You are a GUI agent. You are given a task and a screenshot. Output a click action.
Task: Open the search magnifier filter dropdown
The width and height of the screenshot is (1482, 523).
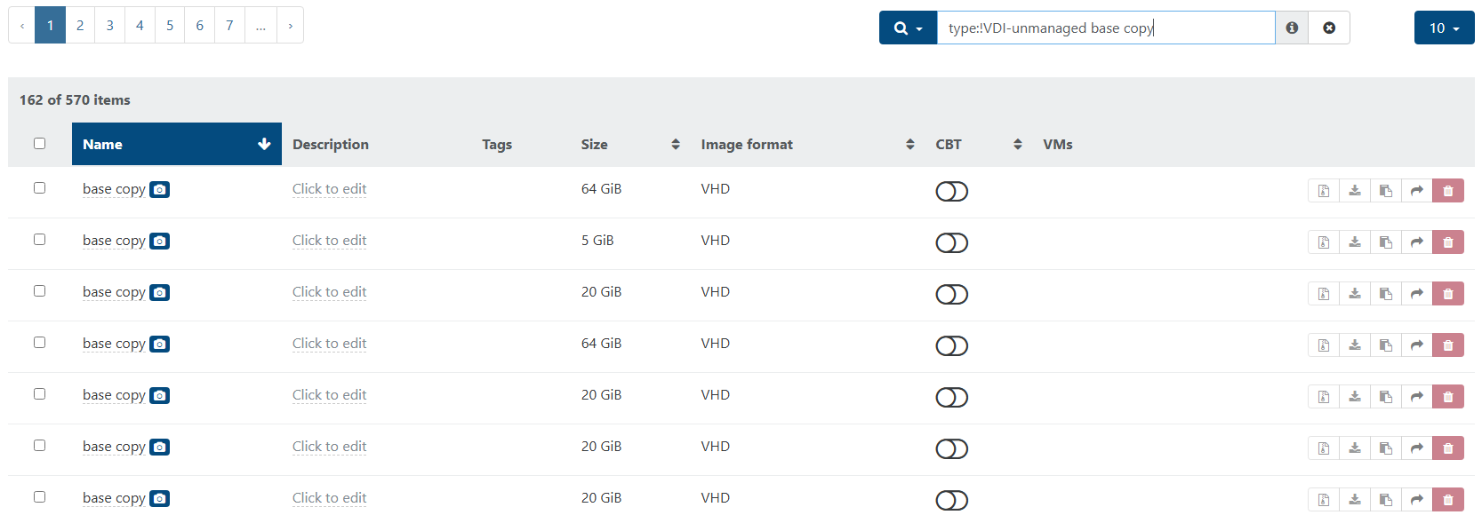tap(908, 28)
